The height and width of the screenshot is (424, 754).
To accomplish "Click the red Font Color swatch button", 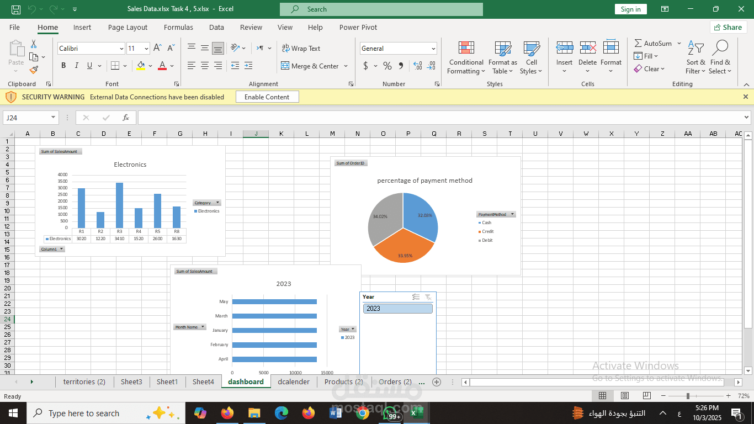I will 162,66.
